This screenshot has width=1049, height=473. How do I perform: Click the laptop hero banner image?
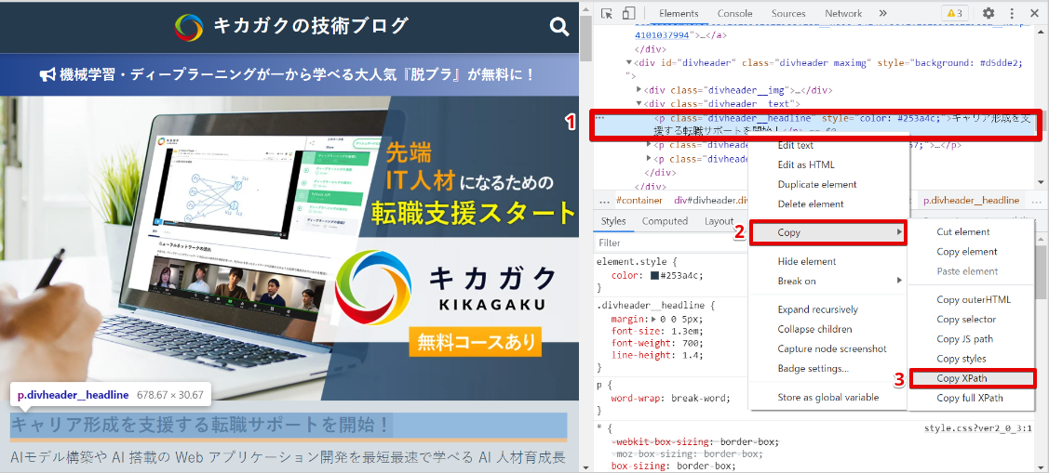pyautogui.click(x=289, y=248)
